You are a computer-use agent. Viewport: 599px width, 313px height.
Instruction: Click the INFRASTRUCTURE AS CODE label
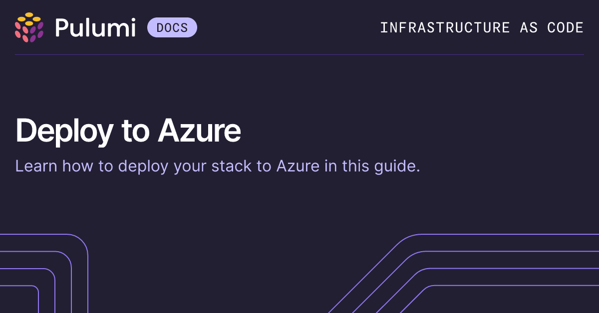pyautogui.click(x=482, y=27)
